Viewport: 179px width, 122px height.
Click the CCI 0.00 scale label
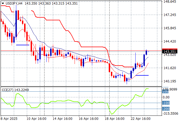[166, 97]
